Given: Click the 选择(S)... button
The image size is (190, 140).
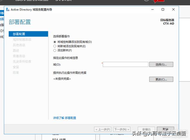Looking at the screenshot, I should (x=161, y=65).
